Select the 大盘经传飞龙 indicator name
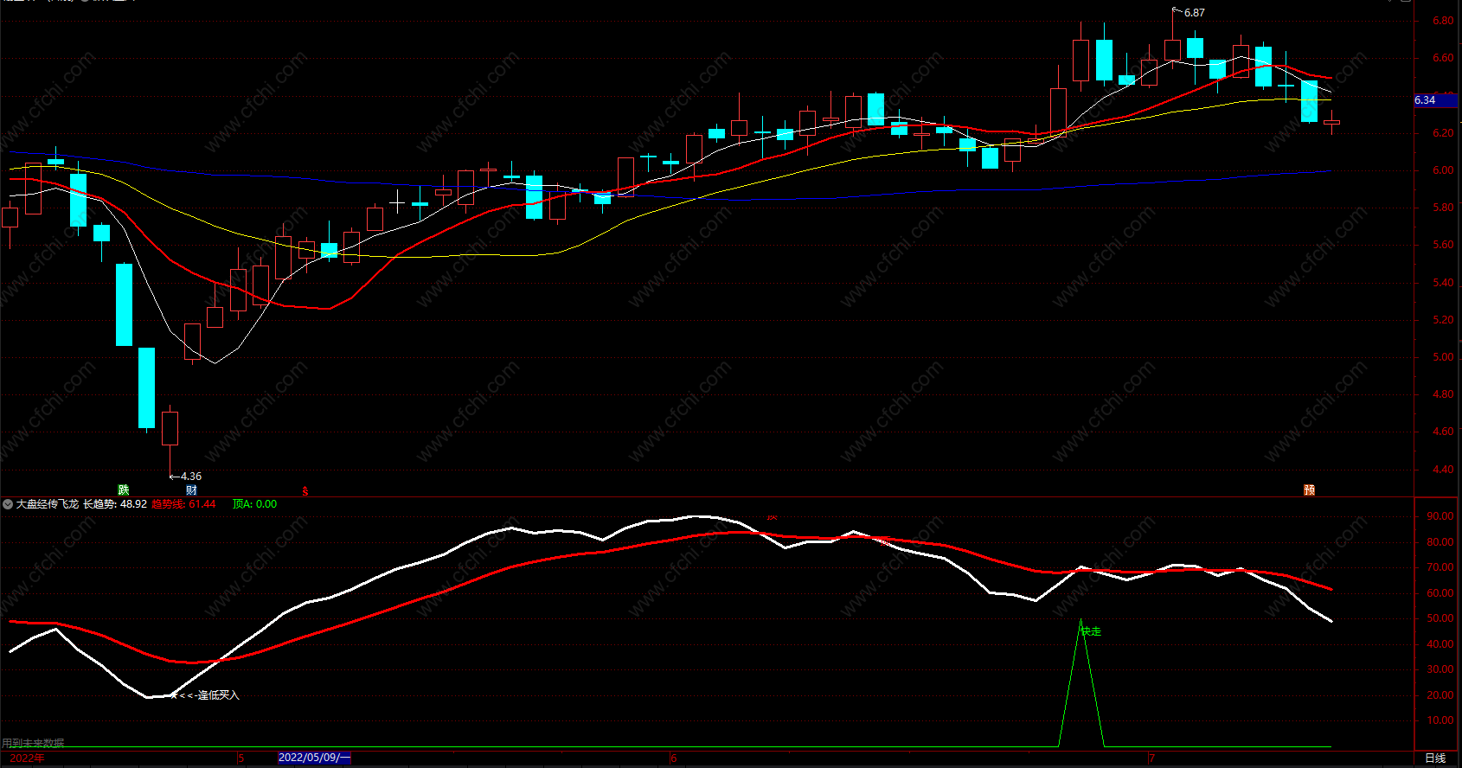This screenshot has height=768, width=1462. point(48,504)
